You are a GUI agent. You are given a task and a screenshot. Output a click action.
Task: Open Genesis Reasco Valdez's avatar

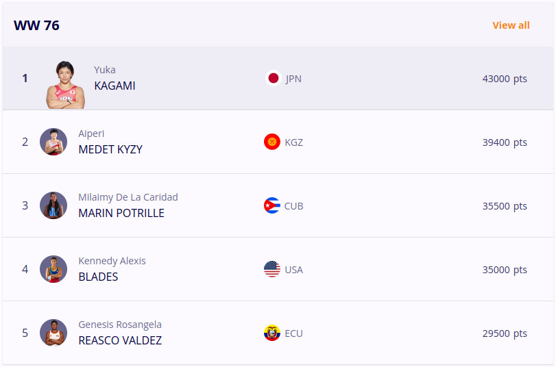53,333
